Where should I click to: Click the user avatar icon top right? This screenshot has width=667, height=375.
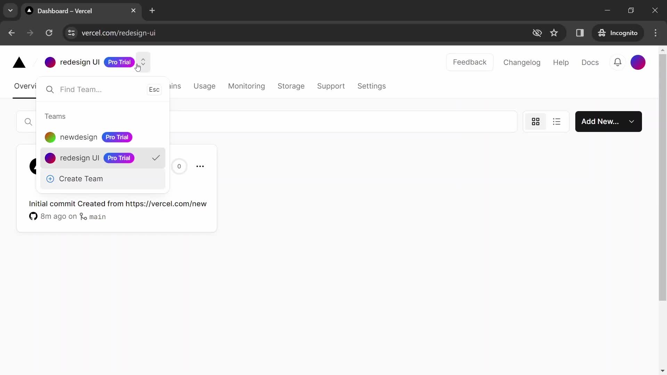638,62
